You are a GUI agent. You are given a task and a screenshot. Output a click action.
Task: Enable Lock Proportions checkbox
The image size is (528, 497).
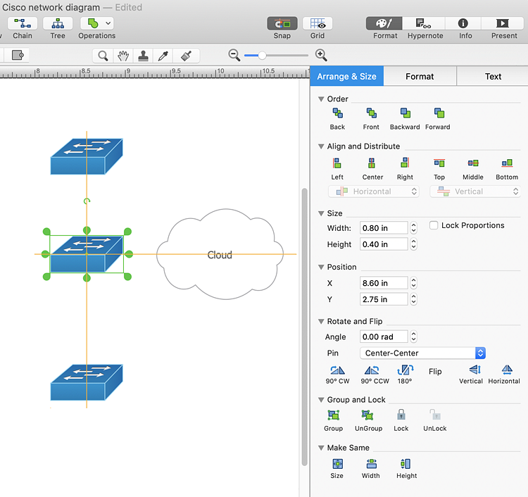434,226
